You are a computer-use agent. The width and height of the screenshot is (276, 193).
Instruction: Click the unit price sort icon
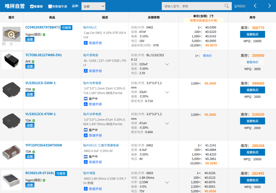(211, 16)
